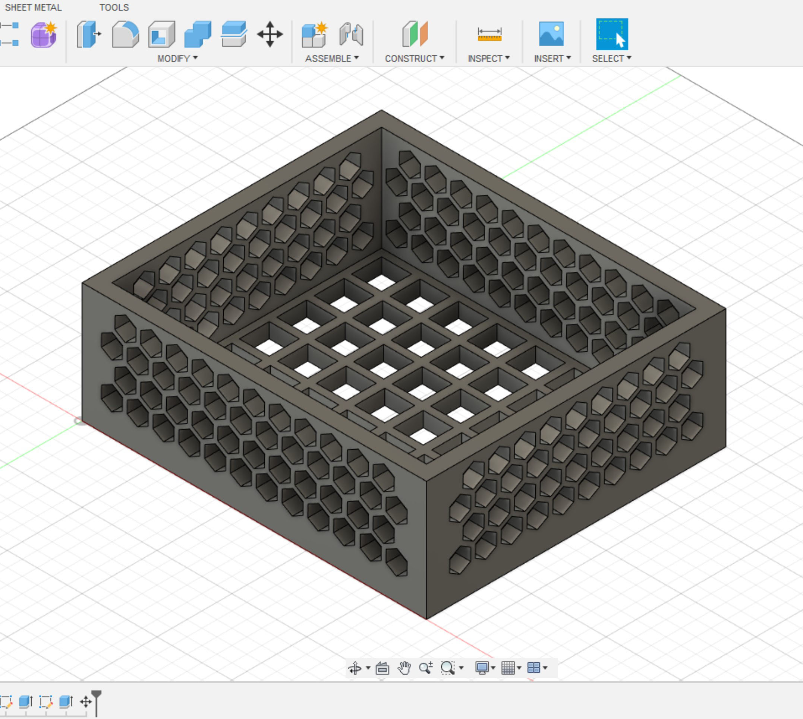Open the INSPECT dropdown menu
This screenshot has height=719, width=803.
coord(489,58)
